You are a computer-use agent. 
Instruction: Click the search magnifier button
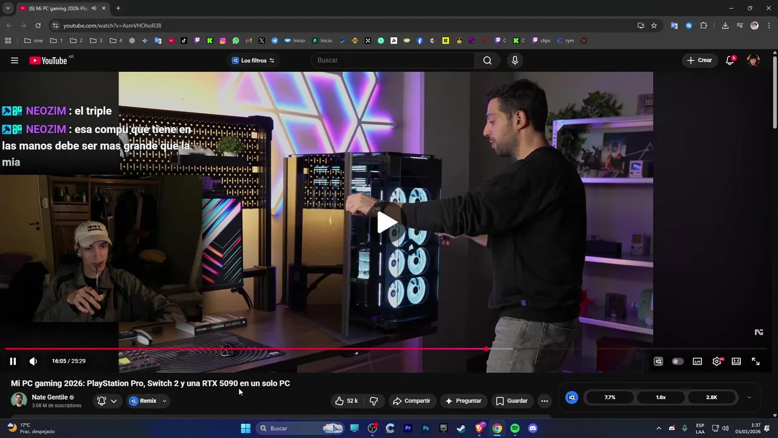[487, 60]
